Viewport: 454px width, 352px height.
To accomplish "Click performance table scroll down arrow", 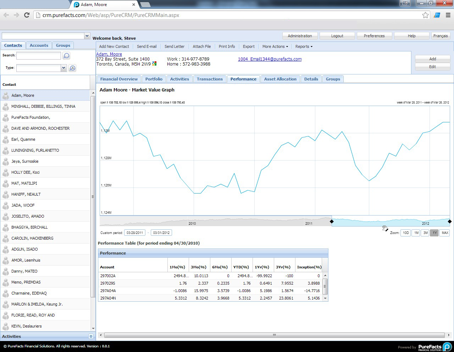I will 325,298.
